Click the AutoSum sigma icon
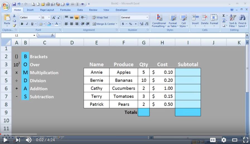Screen dimensions: 250x144 click(x=224, y=16)
